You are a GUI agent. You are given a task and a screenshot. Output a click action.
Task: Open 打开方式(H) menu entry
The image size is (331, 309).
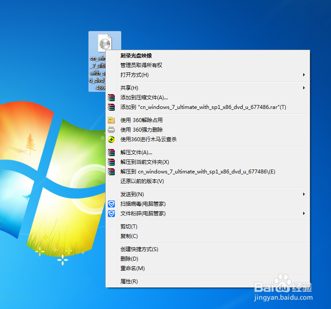click(207, 75)
